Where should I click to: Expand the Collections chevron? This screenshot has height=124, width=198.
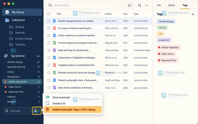(x=40, y=20)
